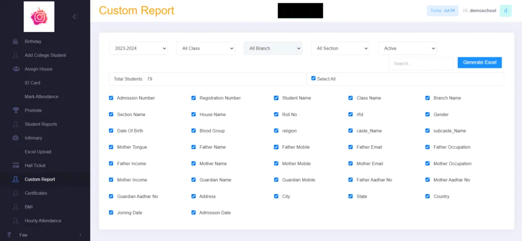
Task: Open the All Branch dropdown
Action: pos(273,48)
